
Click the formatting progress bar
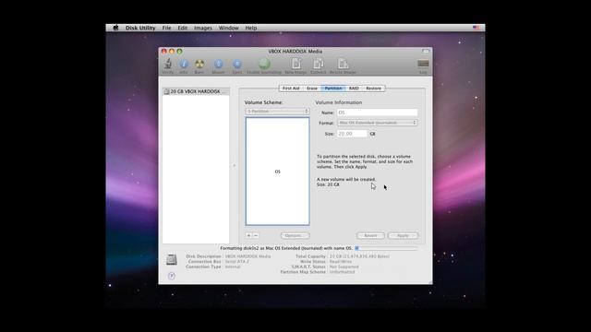(386, 248)
